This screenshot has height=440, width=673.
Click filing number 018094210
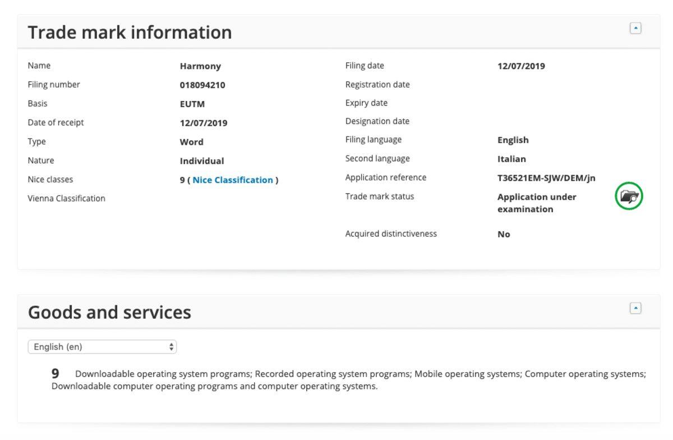(x=202, y=85)
